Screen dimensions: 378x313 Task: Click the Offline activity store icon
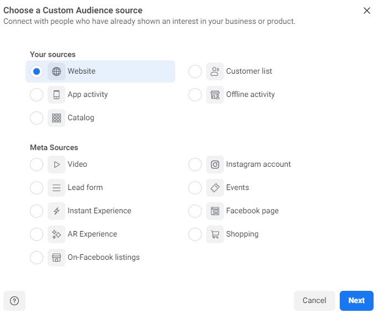[x=215, y=95]
